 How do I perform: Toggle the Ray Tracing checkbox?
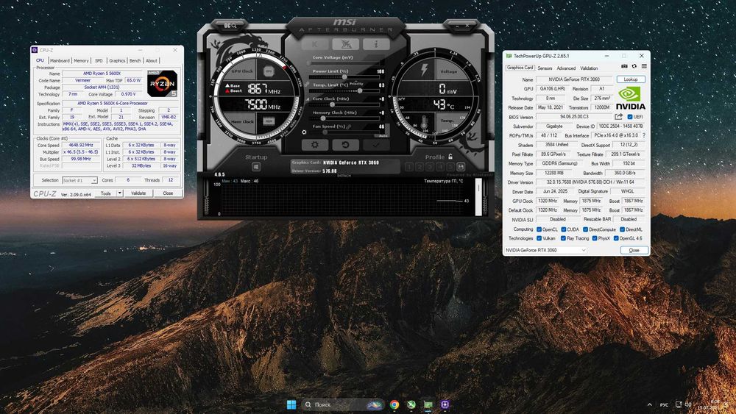point(562,238)
